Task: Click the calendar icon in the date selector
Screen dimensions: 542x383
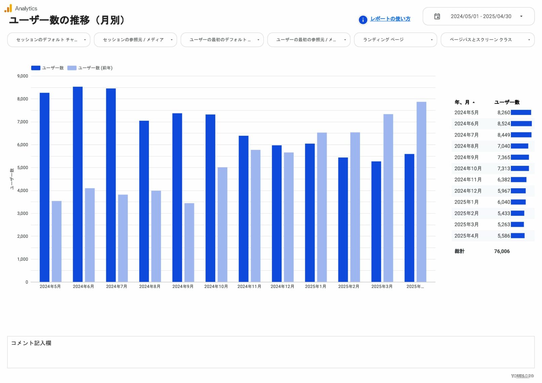Action: coord(437,16)
